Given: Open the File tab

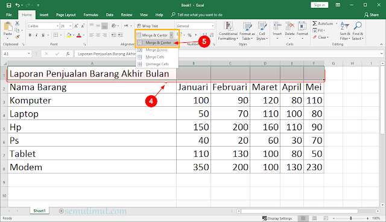Looking at the screenshot, I should pos(9,14).
